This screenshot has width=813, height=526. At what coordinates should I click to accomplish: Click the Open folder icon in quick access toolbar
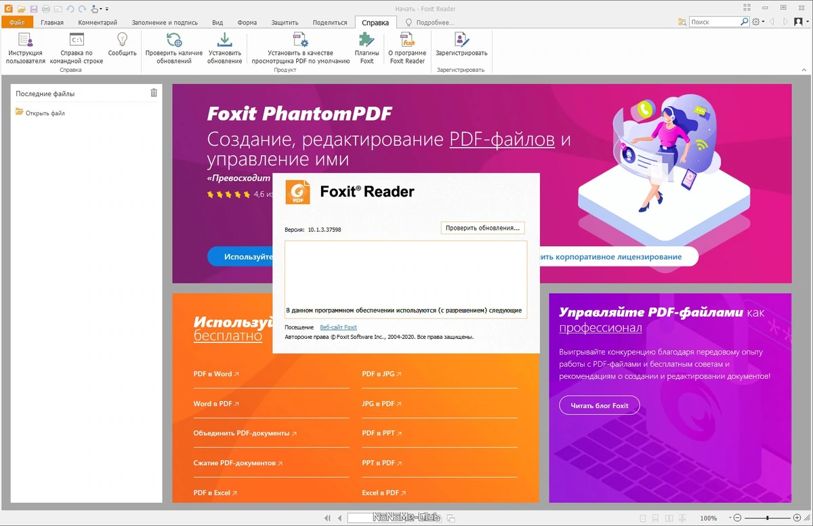click(22, 9)
